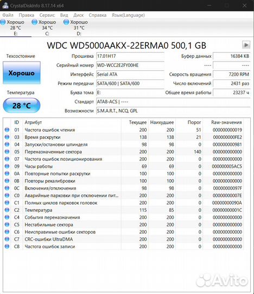Click status dot for Нестабильные сектора
The height and width of the screenshot is (294, 254).
(x=7, y=224)
